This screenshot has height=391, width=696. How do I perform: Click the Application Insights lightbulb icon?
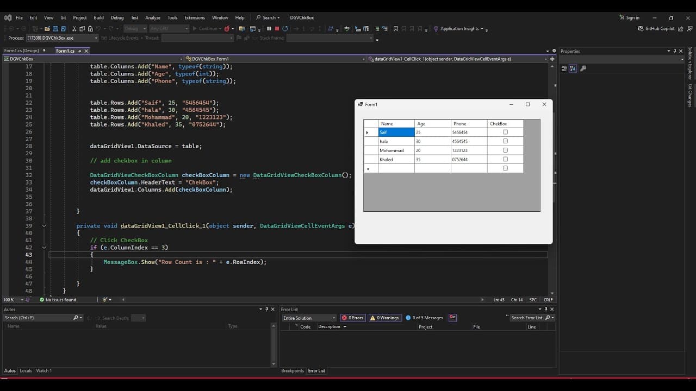pyautogui.click(x=436, y=28)
